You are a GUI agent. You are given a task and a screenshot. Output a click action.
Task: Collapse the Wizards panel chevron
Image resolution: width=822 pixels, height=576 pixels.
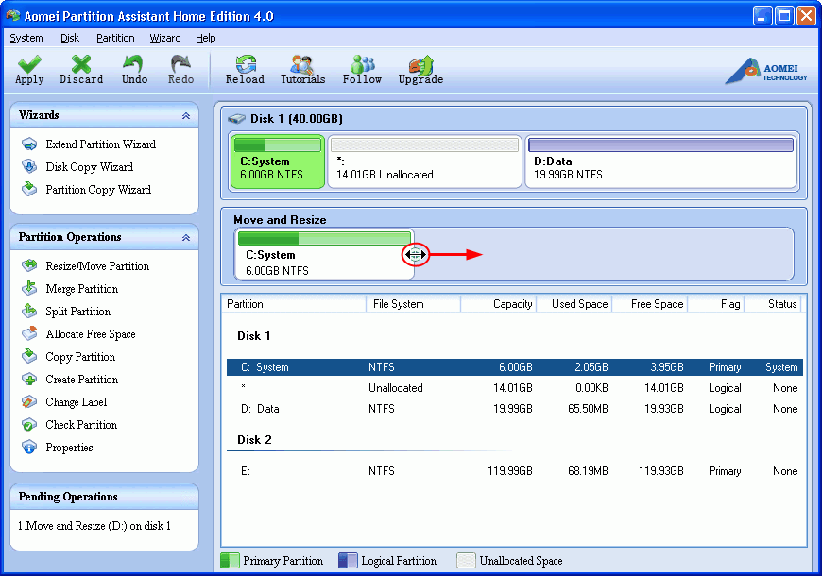[186, 116]
